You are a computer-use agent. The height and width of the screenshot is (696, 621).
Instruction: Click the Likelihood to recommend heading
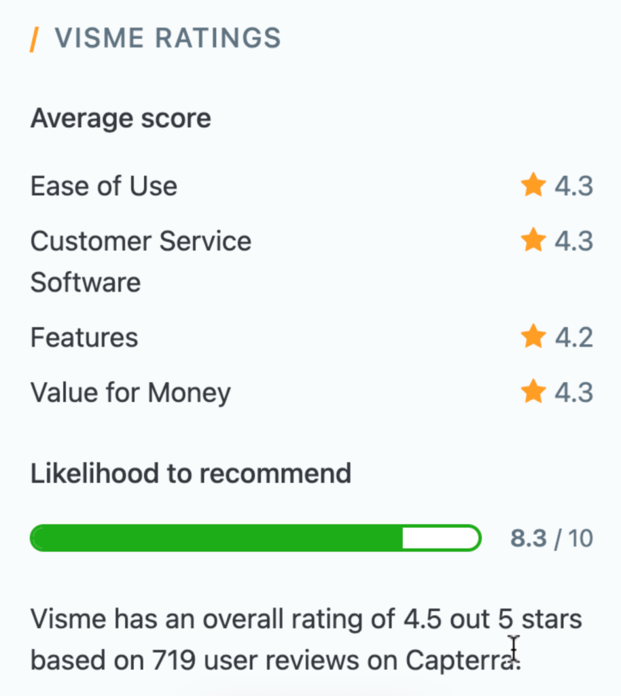pyautogui.click(x=191, y=473)
